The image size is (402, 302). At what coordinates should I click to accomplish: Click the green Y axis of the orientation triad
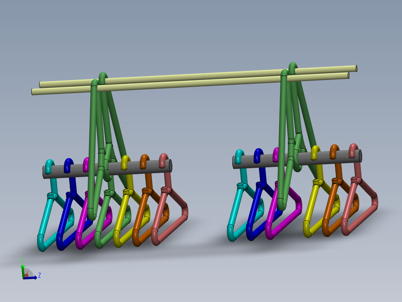click(22, 271)
